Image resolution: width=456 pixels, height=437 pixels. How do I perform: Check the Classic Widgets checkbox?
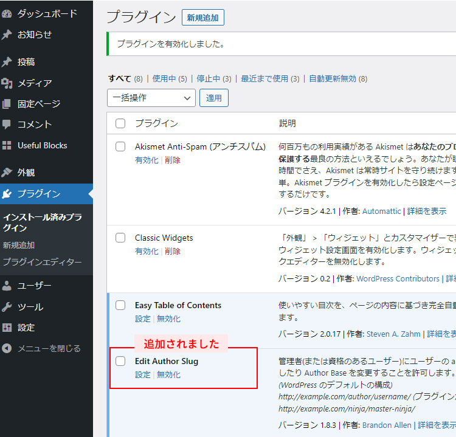[120, 238]
